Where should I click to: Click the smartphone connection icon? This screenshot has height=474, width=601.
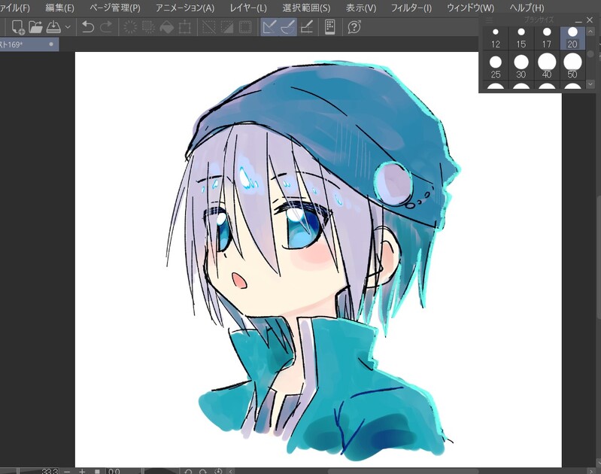(330, 27)
